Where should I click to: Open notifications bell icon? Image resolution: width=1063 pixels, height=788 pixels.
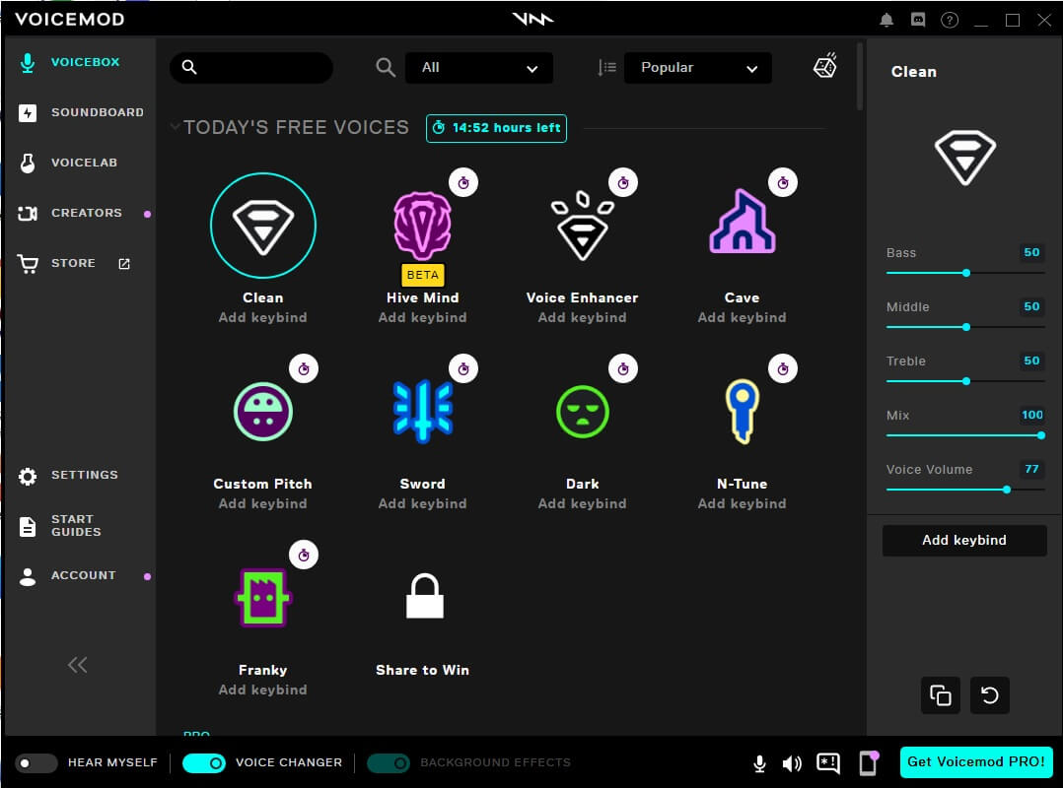[886, 20]
